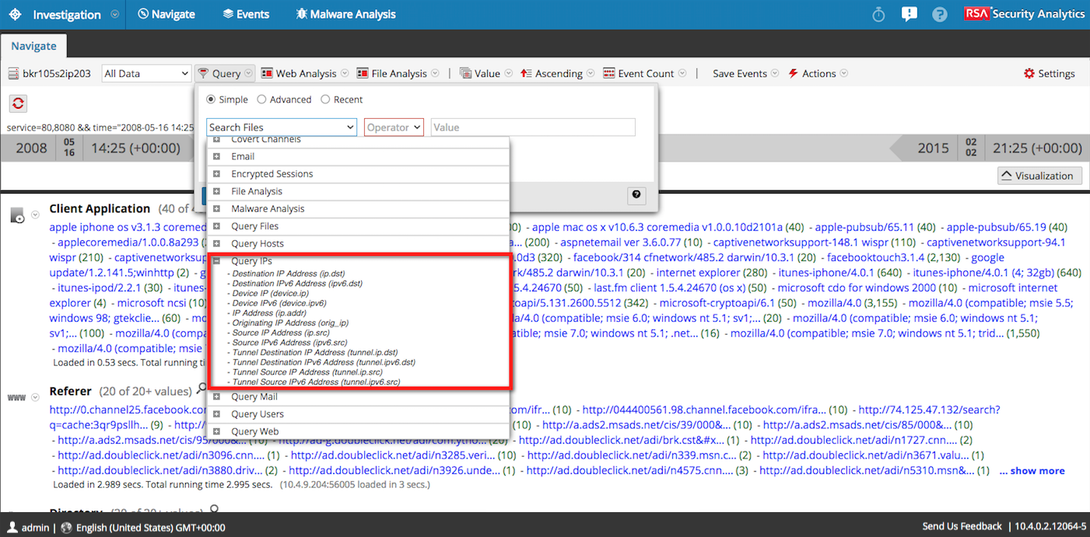The image size is (1090, 537).
Task: Click the query help icon button
Action: click(x=636, y=195)
